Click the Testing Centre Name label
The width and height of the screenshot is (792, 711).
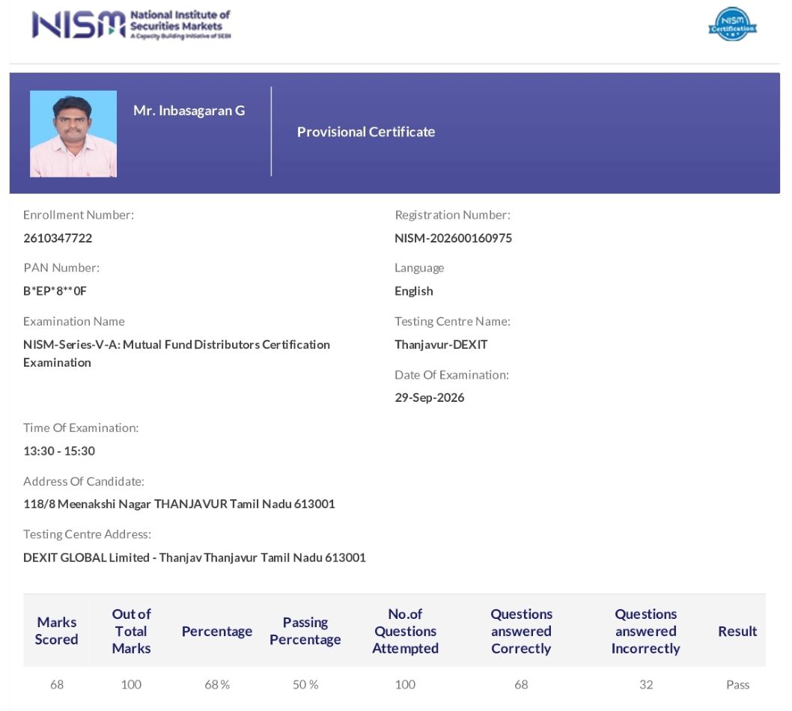[x=453, y=321]
